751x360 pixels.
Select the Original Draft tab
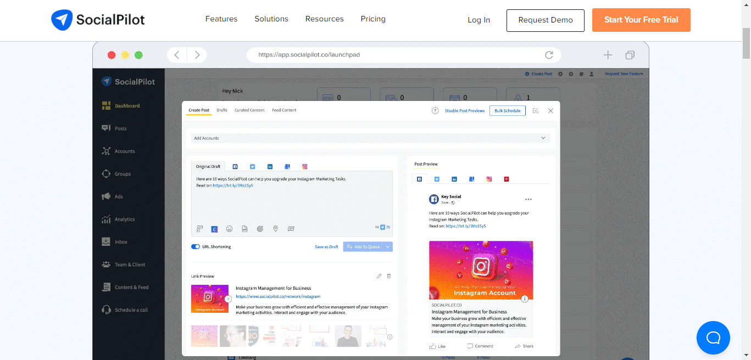click(208, 166)
